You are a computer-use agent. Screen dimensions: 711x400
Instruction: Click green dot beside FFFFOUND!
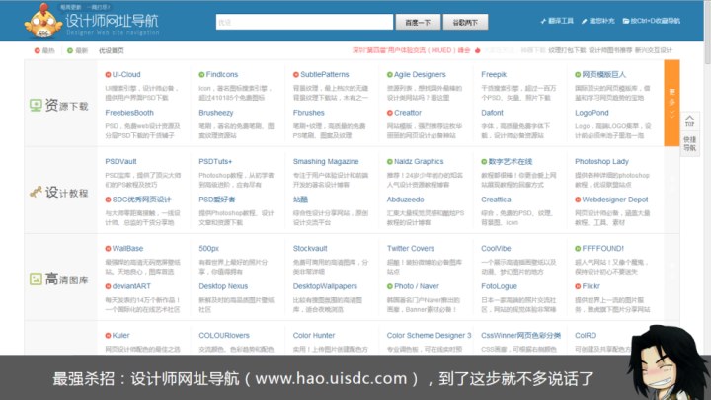[x=578, y=249]
